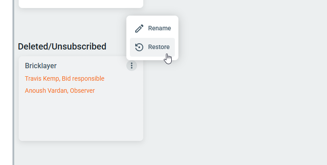Open Travis Kemp, Bid responsible entry
Image resolution: width=327 pixels, height=165 pixels.
tap(65, 78)
